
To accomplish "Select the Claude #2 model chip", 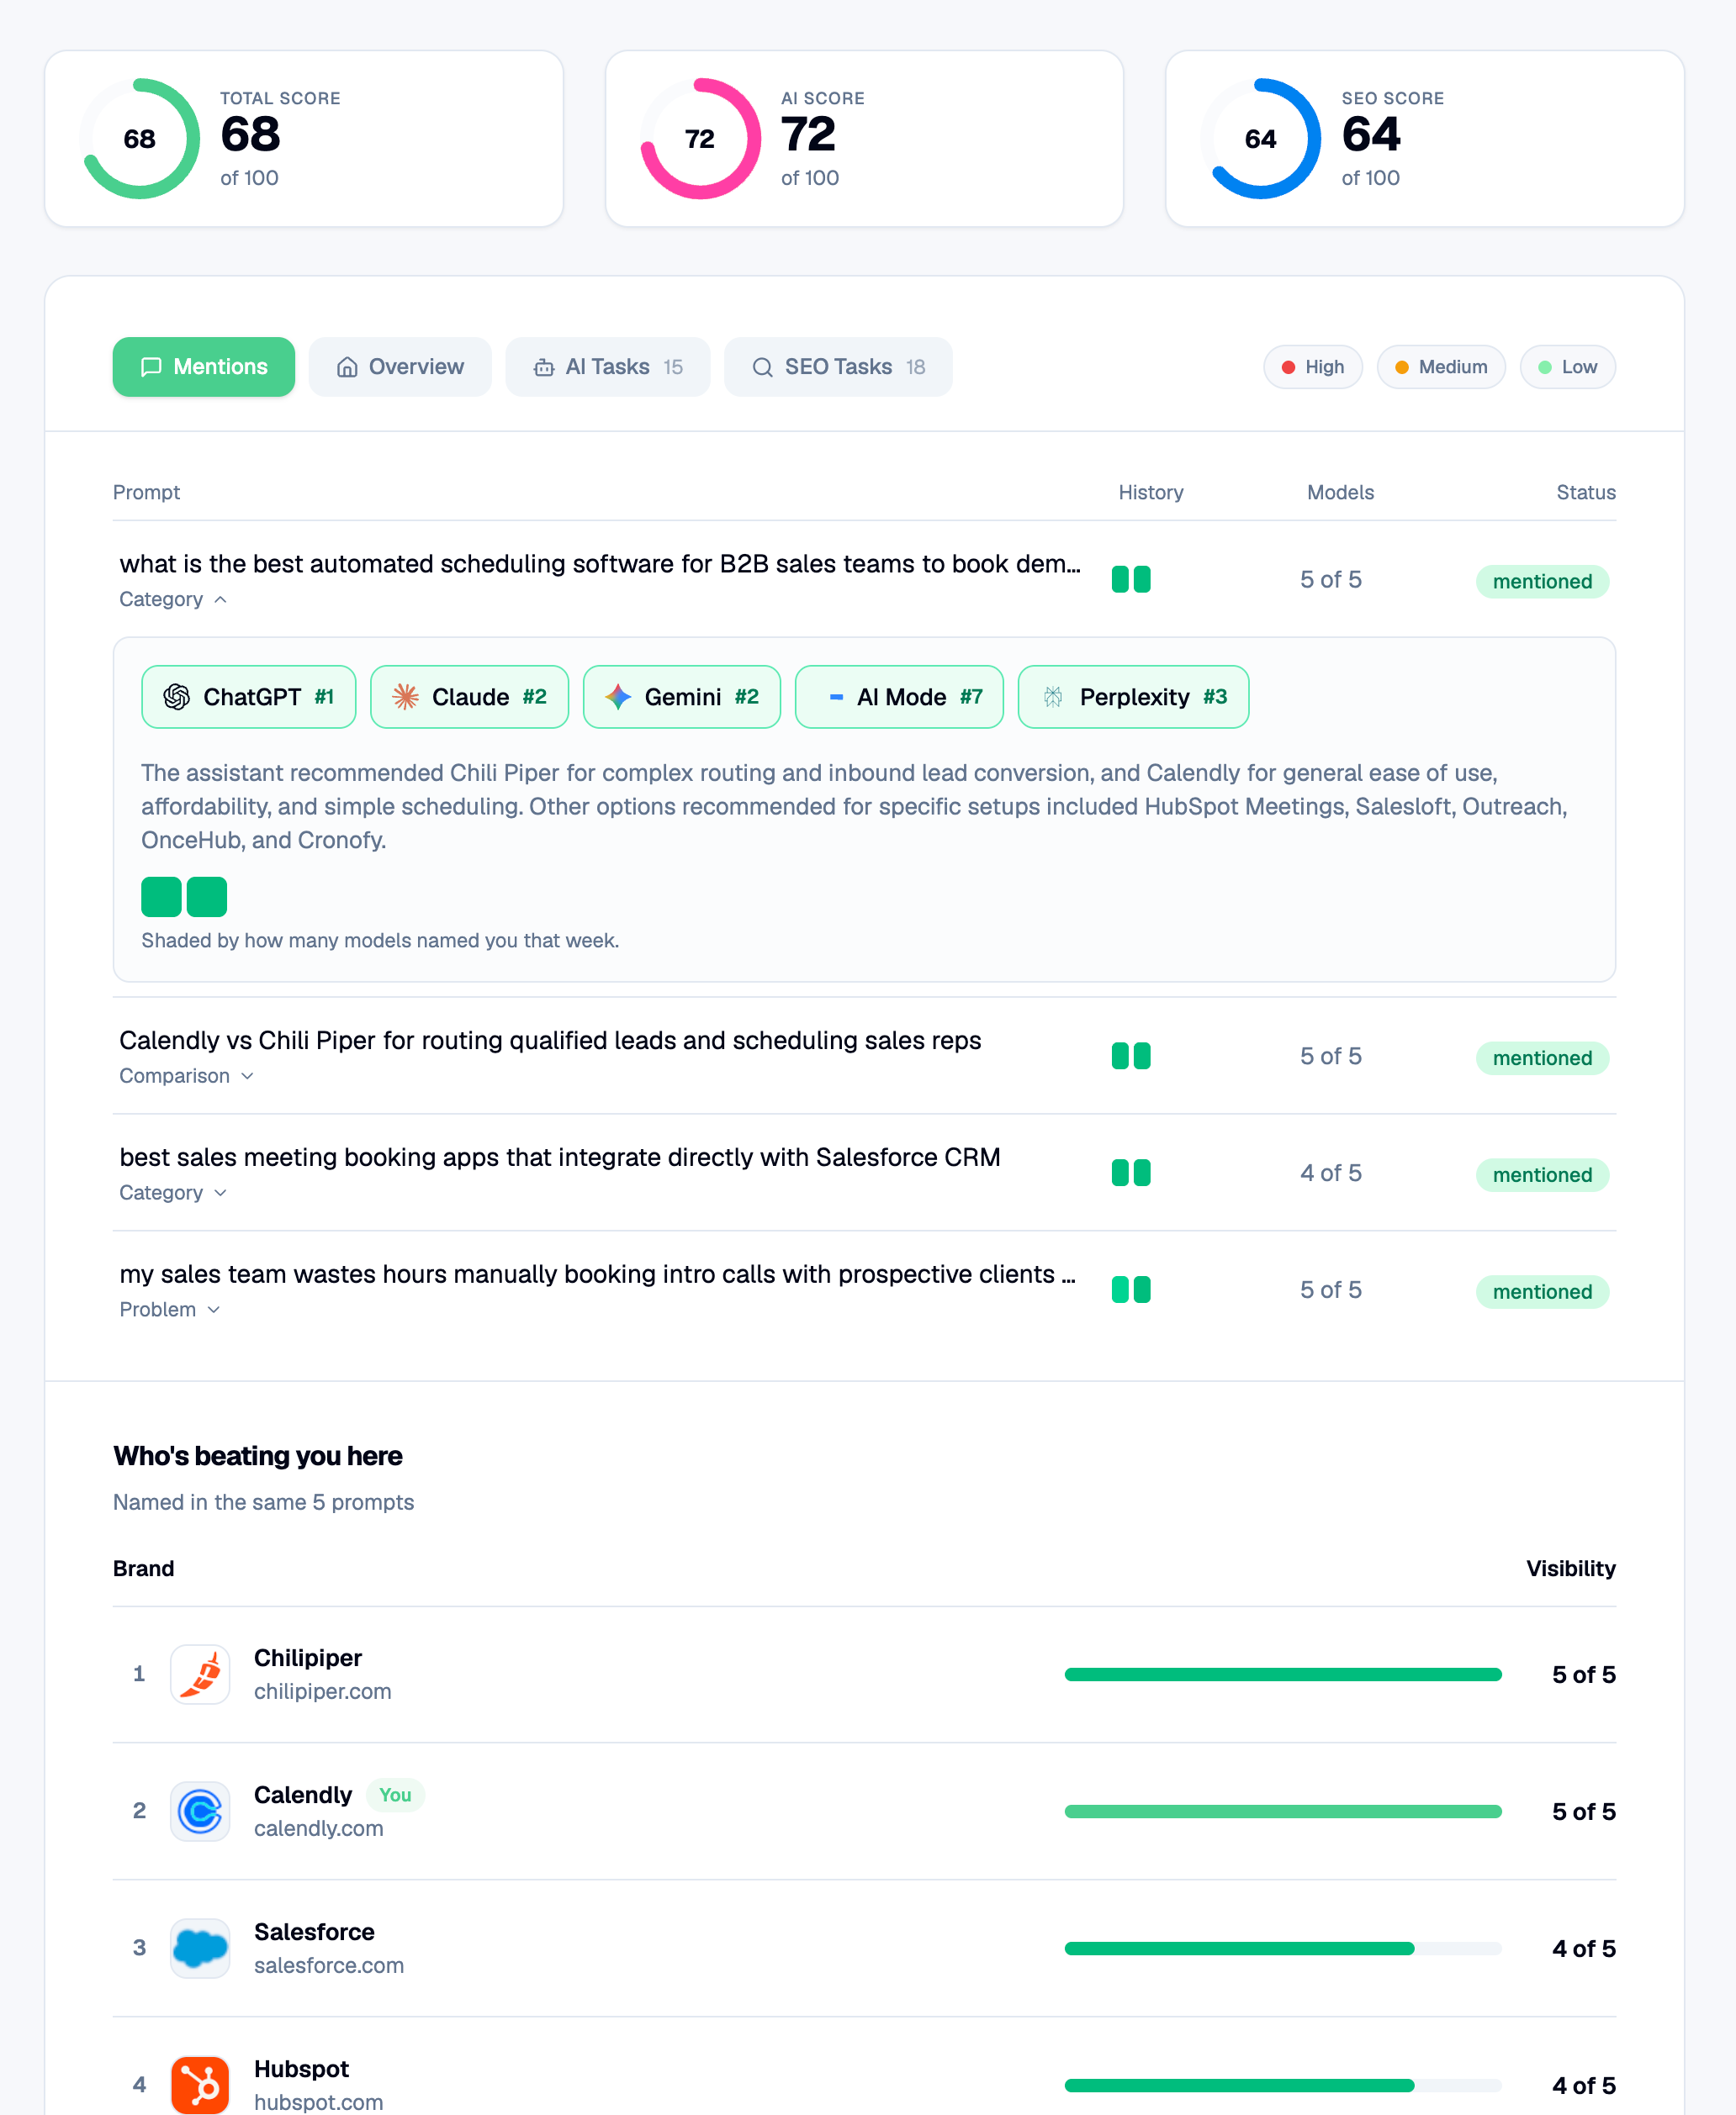I will point(470,697).
